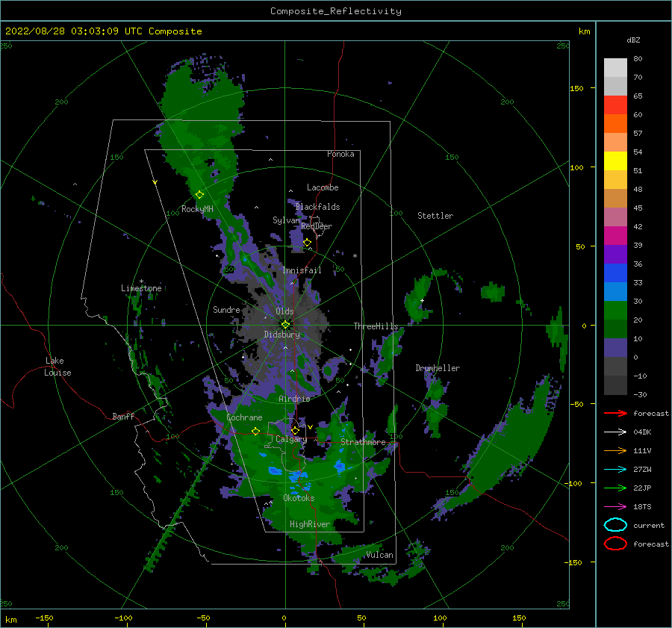Select the 39 dBZ magenta color swatch
This screenshot has width=672, height=628.
tap(615, 236)
